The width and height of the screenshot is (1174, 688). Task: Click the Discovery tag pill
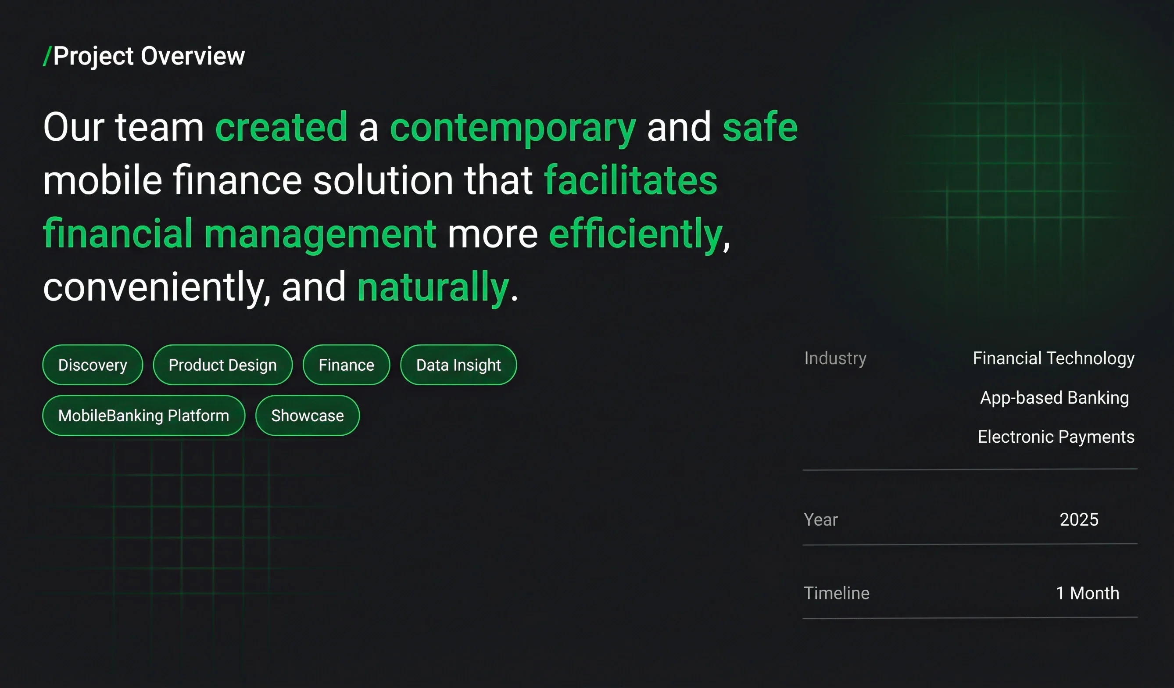pyautogui.click(x=93, y=365)
